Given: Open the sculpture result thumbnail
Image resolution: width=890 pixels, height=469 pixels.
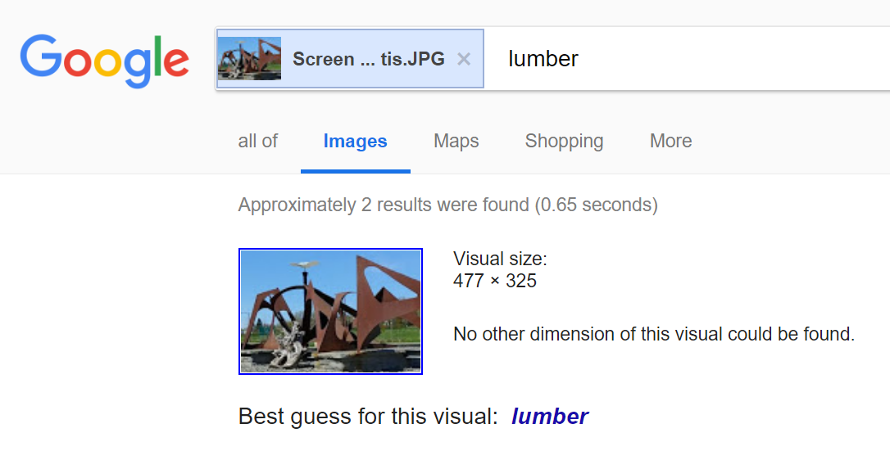Looking at the screenshot, I should (x=330, y=311).
